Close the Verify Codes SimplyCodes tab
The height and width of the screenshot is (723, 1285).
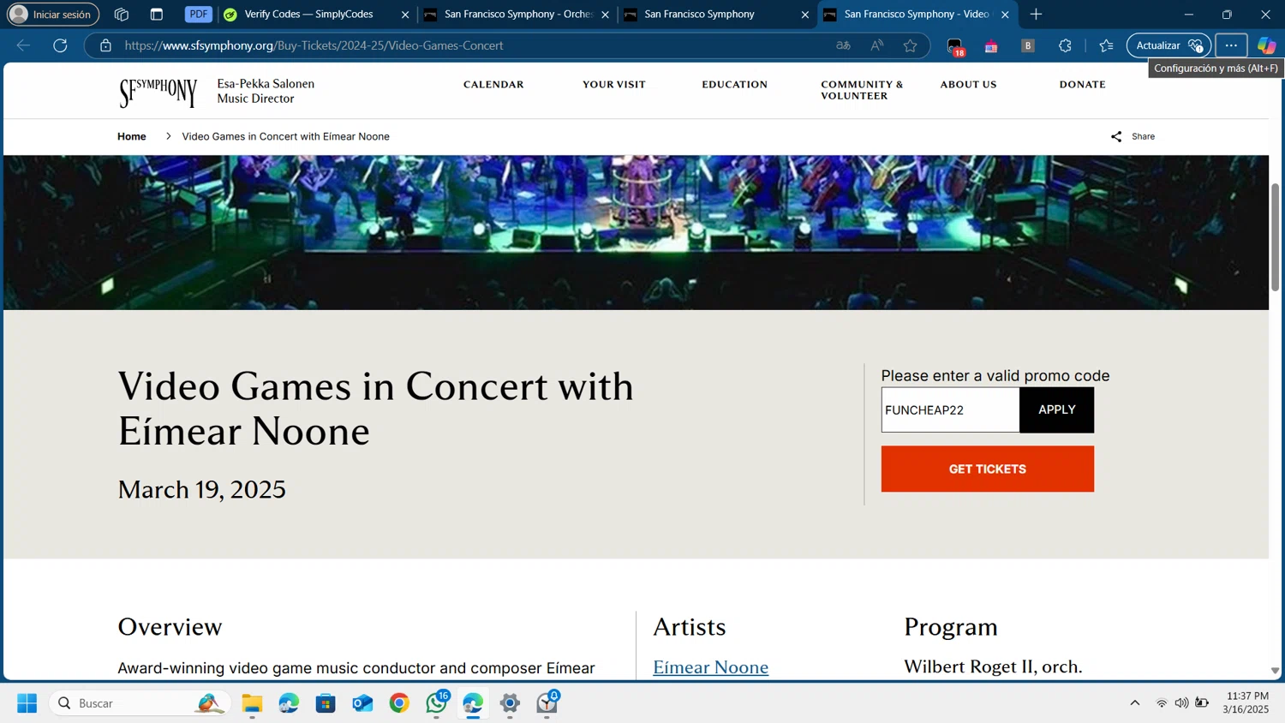click(x=405, y=15)
